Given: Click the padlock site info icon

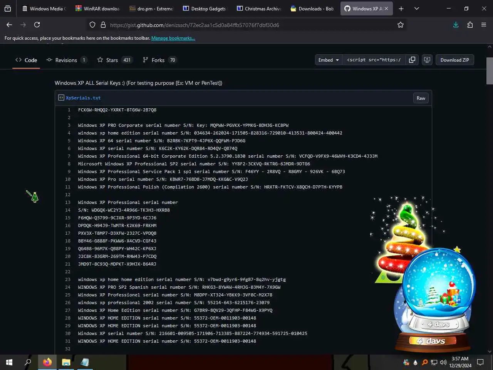Looking at the screenshot, I should point(103,25).
